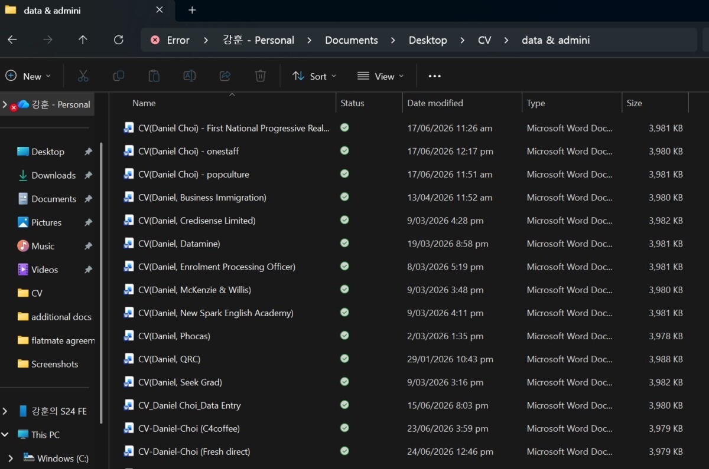This screenshot has width=709, height=469.
Task: Unpin Downloads using its pin icon
Action: click(88, 175)
